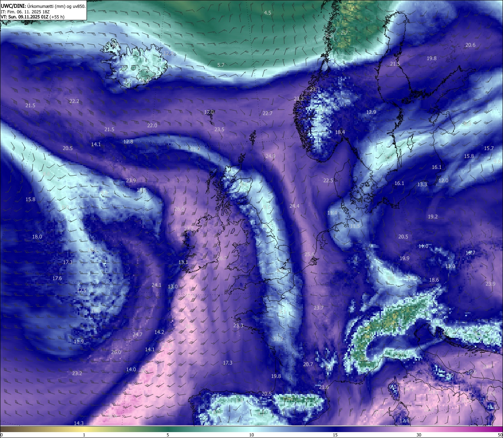Click the 30 tick on the color scale
The height and width of the screenshot is (438, 503).
(419, 435)
